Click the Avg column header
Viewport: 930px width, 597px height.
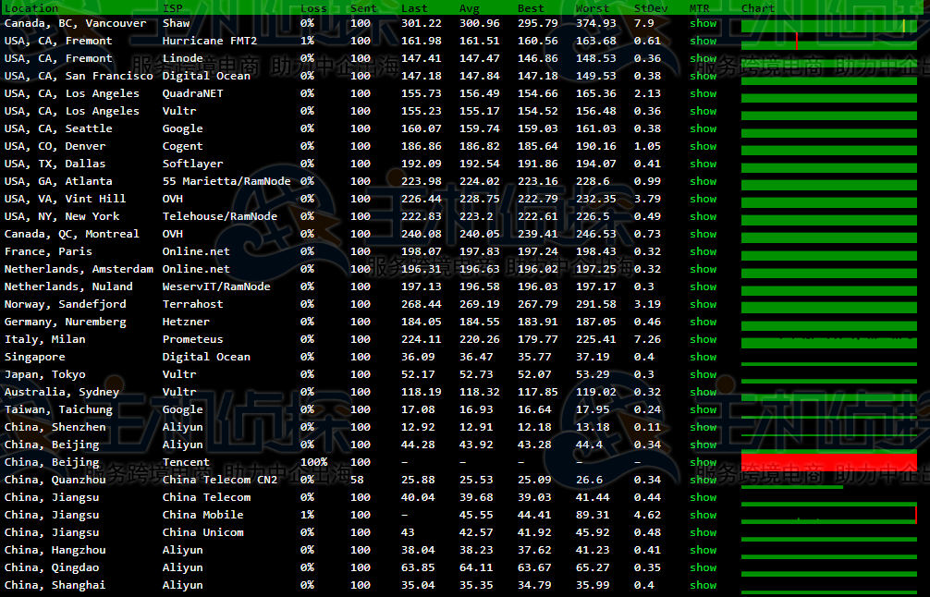pyautogui.click(x=470, y=8)
